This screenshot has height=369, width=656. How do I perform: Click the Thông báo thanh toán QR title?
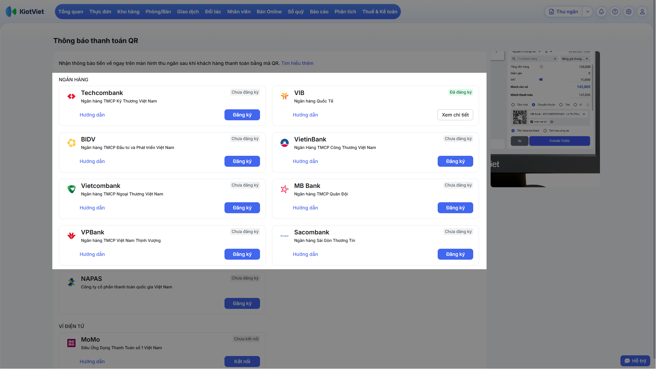(96, 41)
